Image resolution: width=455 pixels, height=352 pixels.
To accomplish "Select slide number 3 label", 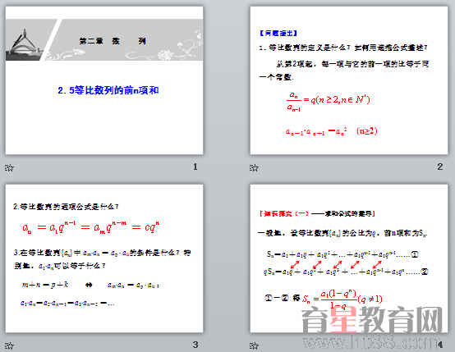I will pos(195,345).
